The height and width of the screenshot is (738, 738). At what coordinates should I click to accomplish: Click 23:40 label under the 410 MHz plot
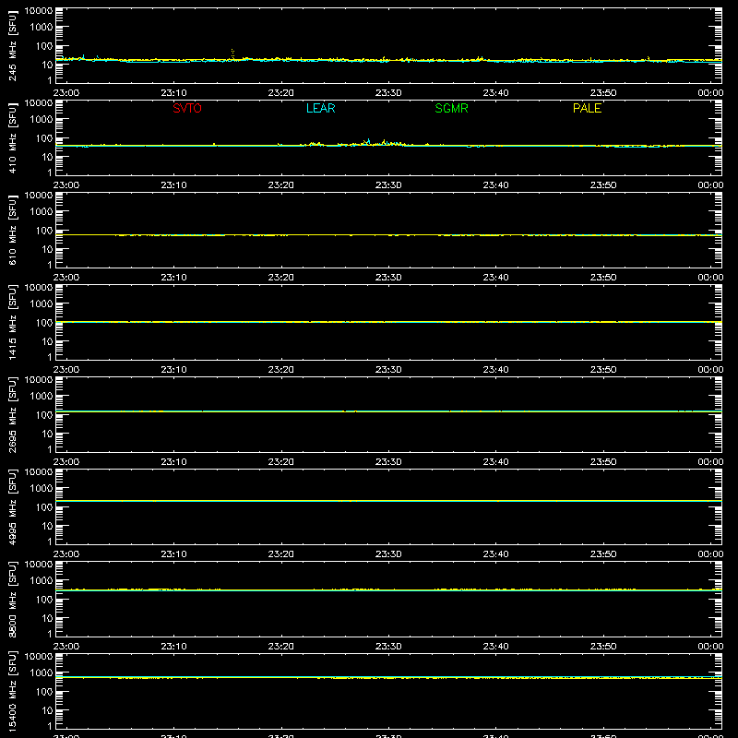point(495,185)
